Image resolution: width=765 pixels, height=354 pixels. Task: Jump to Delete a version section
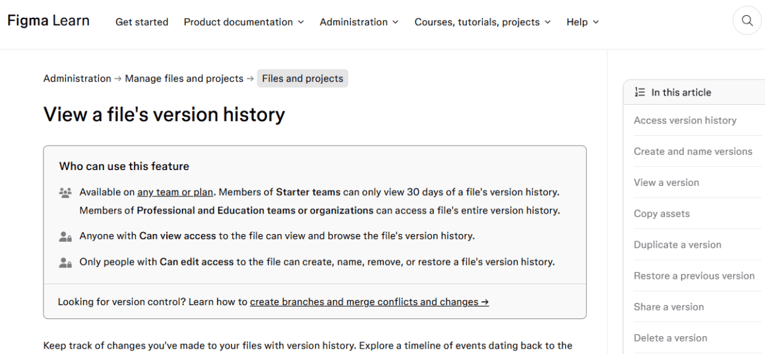tap(670, 338)
